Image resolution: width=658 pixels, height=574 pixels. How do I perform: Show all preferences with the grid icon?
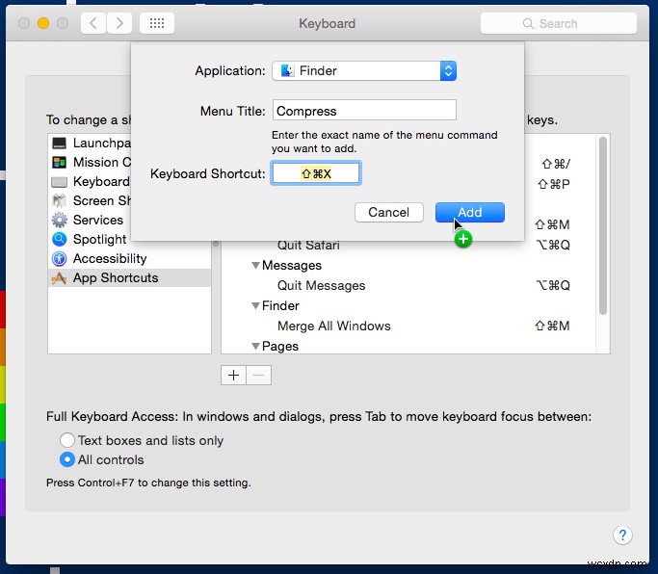[157, 23]
